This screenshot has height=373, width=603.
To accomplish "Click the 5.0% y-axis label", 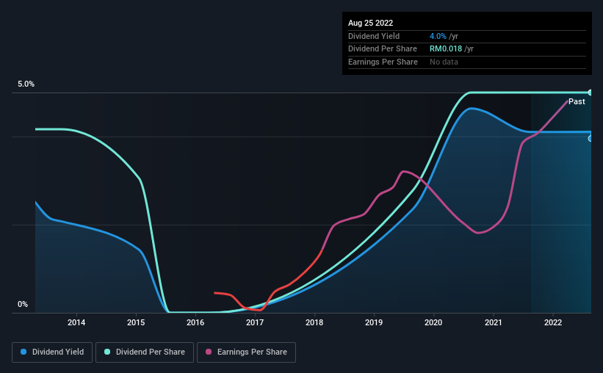I will [x=26, y=84].
